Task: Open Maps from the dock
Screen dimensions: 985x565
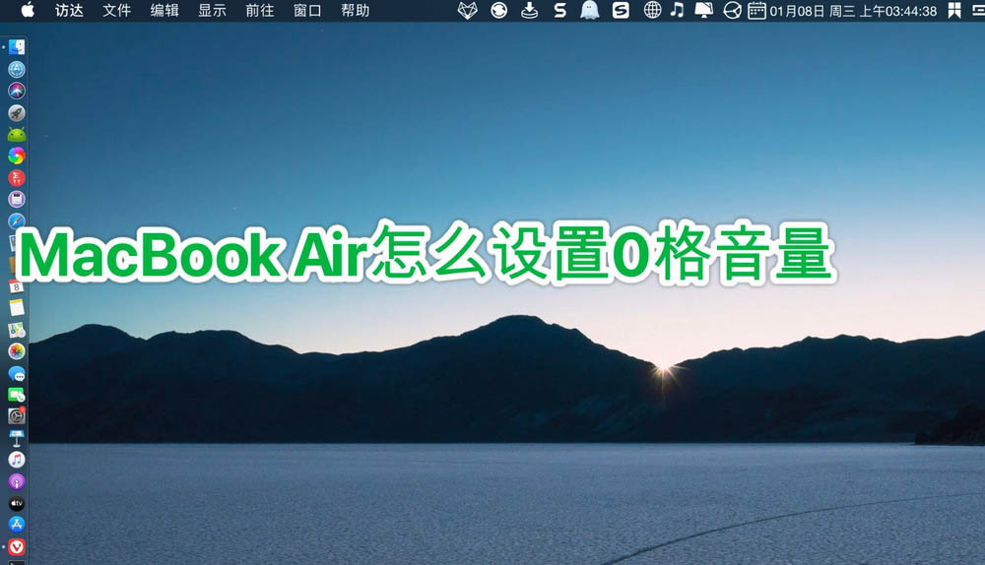Action: point(17,330)
